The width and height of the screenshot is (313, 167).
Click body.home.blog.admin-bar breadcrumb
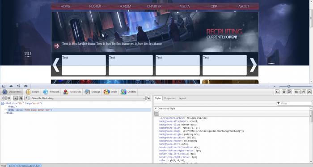24,166
